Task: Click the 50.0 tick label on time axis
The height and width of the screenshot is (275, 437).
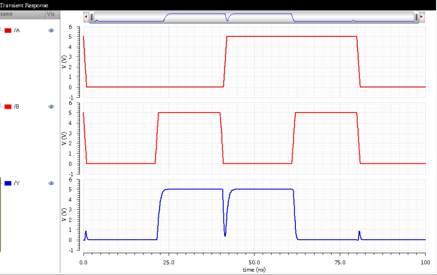Action: [254, 262]
